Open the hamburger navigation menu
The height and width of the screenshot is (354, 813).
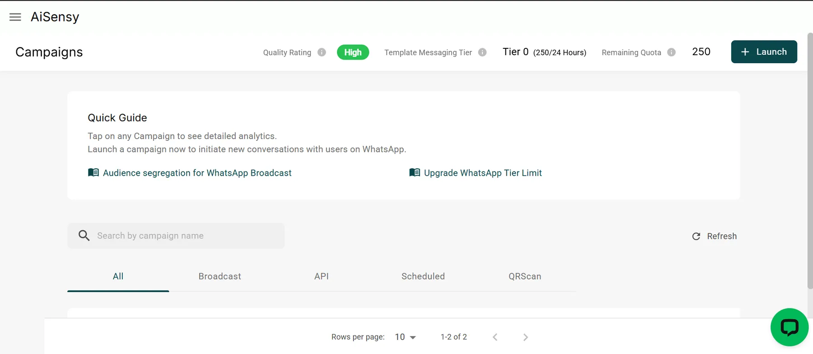tap(15, 17)
